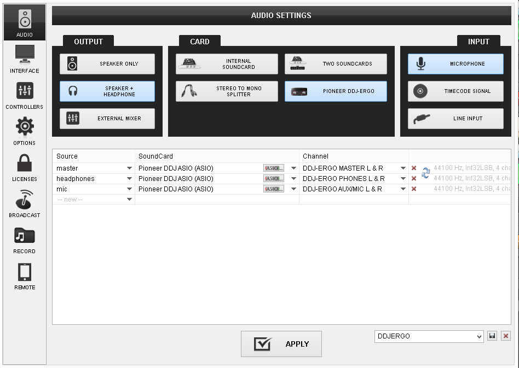
Task: Toggle Timecode Signal input
Action: pos(455,91)
